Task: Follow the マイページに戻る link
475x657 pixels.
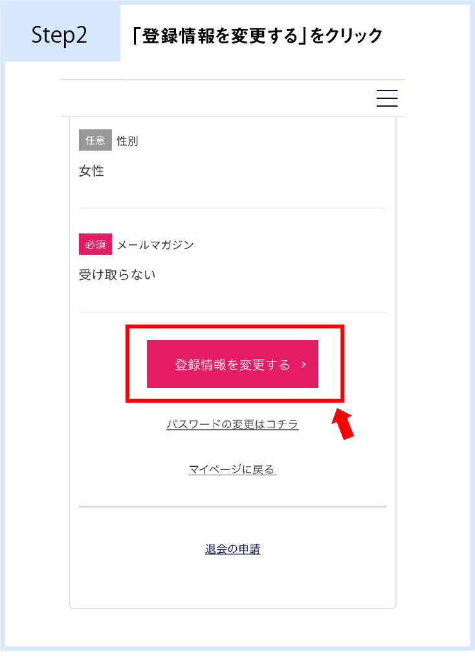Action: [232, 469]
